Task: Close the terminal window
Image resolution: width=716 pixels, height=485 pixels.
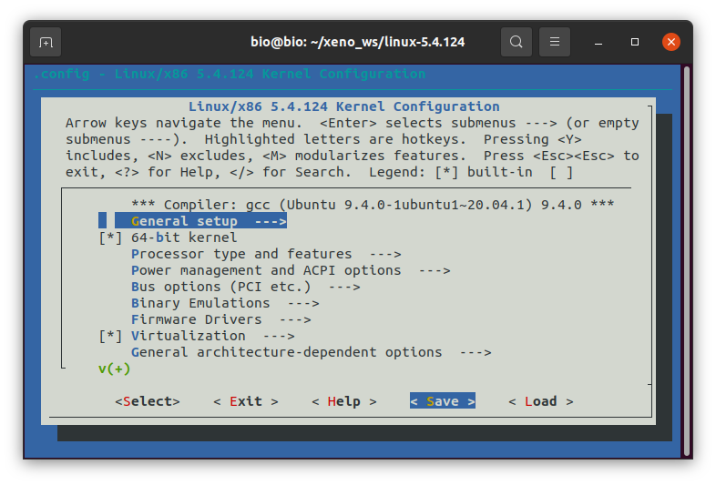Action: click(671, 42)
